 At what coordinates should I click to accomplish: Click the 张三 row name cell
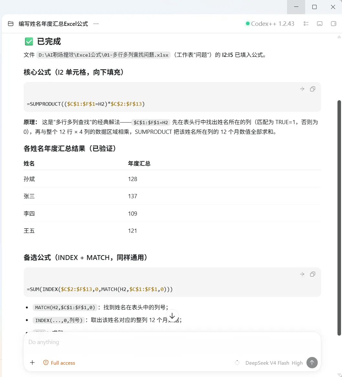[29, 196]
